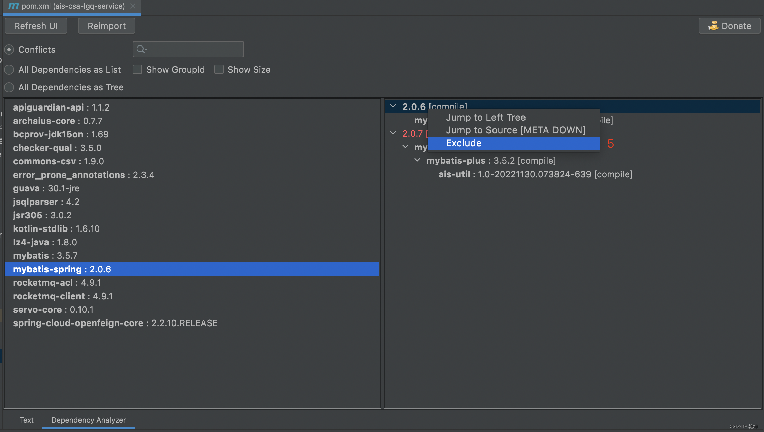Viewport: 764px width, 432px height.
Task: Focus the dependency search field
Action: (x=188, y=49)
